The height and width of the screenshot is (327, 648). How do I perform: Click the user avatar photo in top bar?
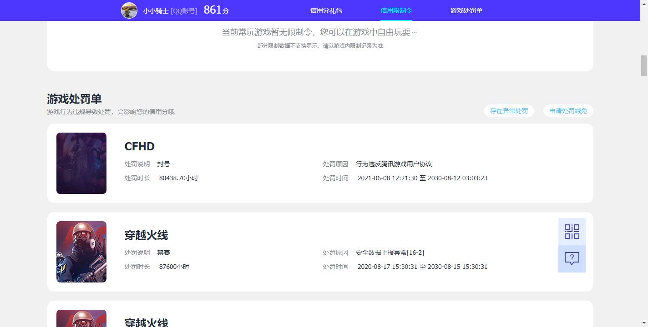129,10
